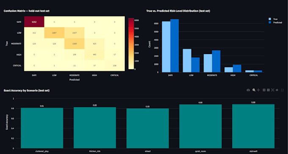Click the 'Exact Accuracy by Scenario (test set)' title

(27, 90)
